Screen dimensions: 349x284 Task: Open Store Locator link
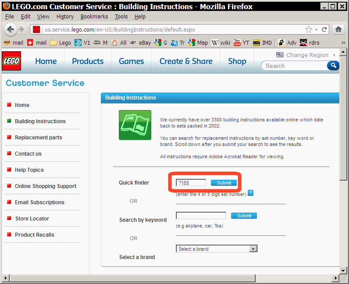coord(32,219)
